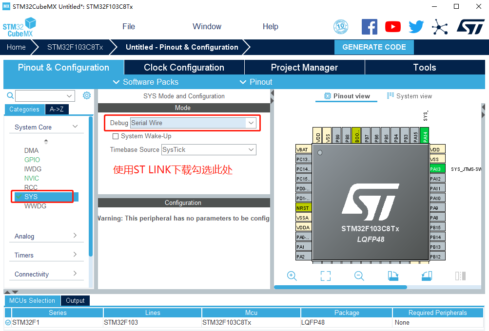The image size is (489, 331).
Task: Select the PA10 pin
Action: click(437, 198)
